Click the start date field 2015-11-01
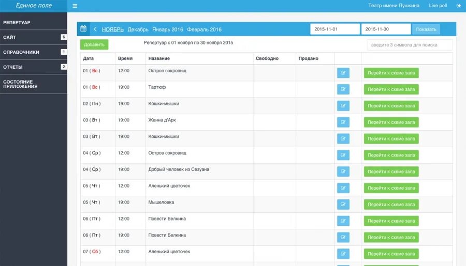Screen dimensions: 466x266 [x=335, y=29]
